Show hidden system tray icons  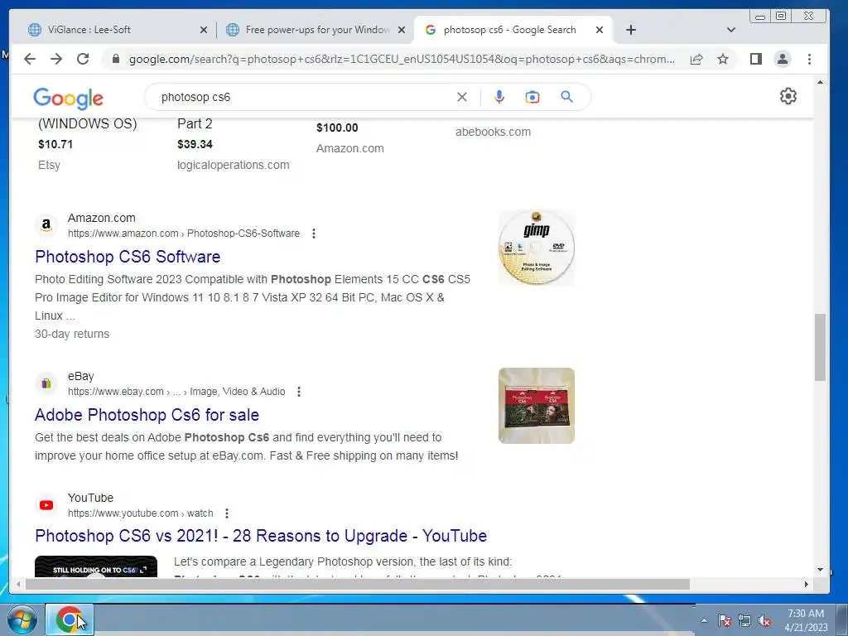pyautogui.click(x=704, y=620)
